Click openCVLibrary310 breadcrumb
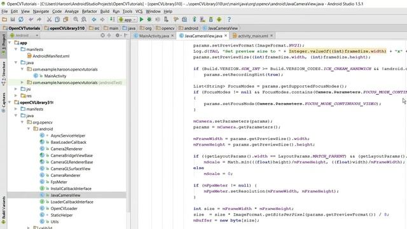The width and height of the screenshot is (407, 229). click(x=64, y=28)
